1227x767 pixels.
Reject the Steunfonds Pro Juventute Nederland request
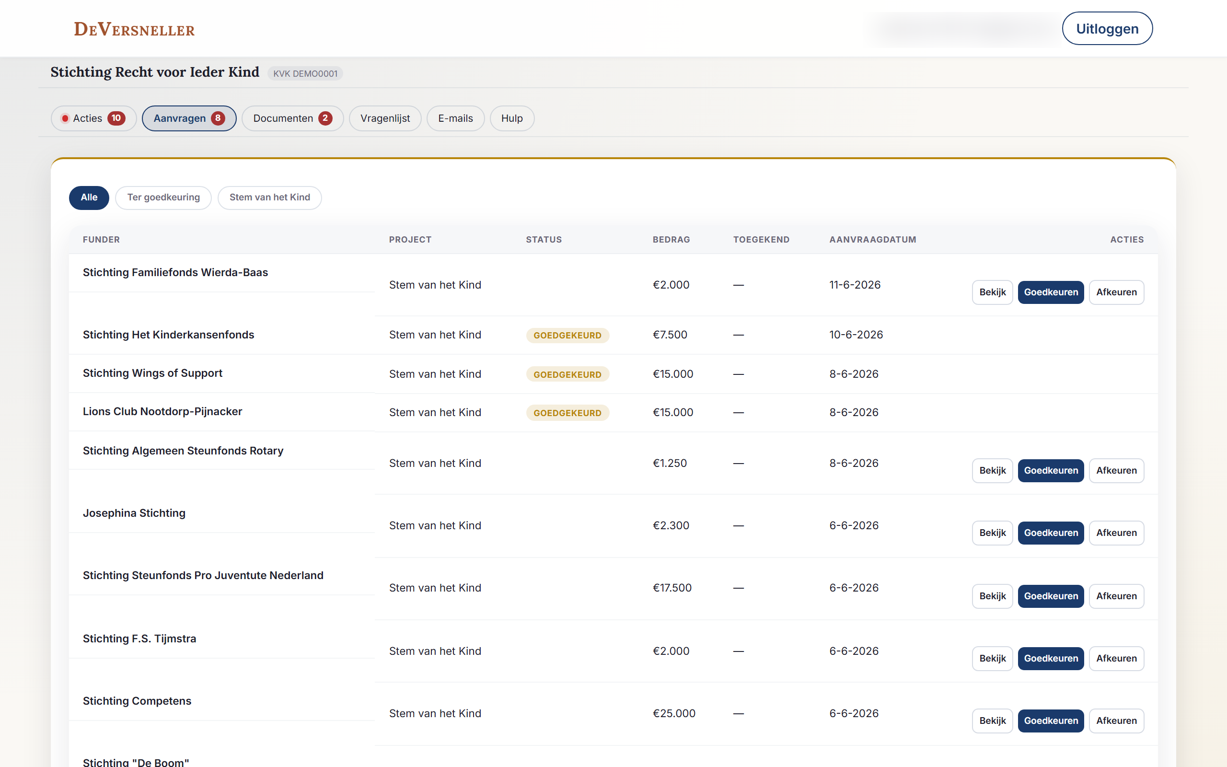click(1116, 596)
